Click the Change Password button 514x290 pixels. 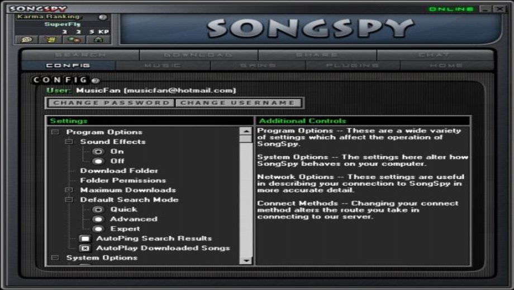click(111, 103)
